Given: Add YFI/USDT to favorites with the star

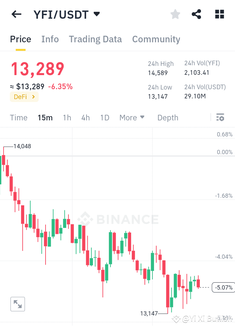Looking at the screenshot, I should (175, 14).
